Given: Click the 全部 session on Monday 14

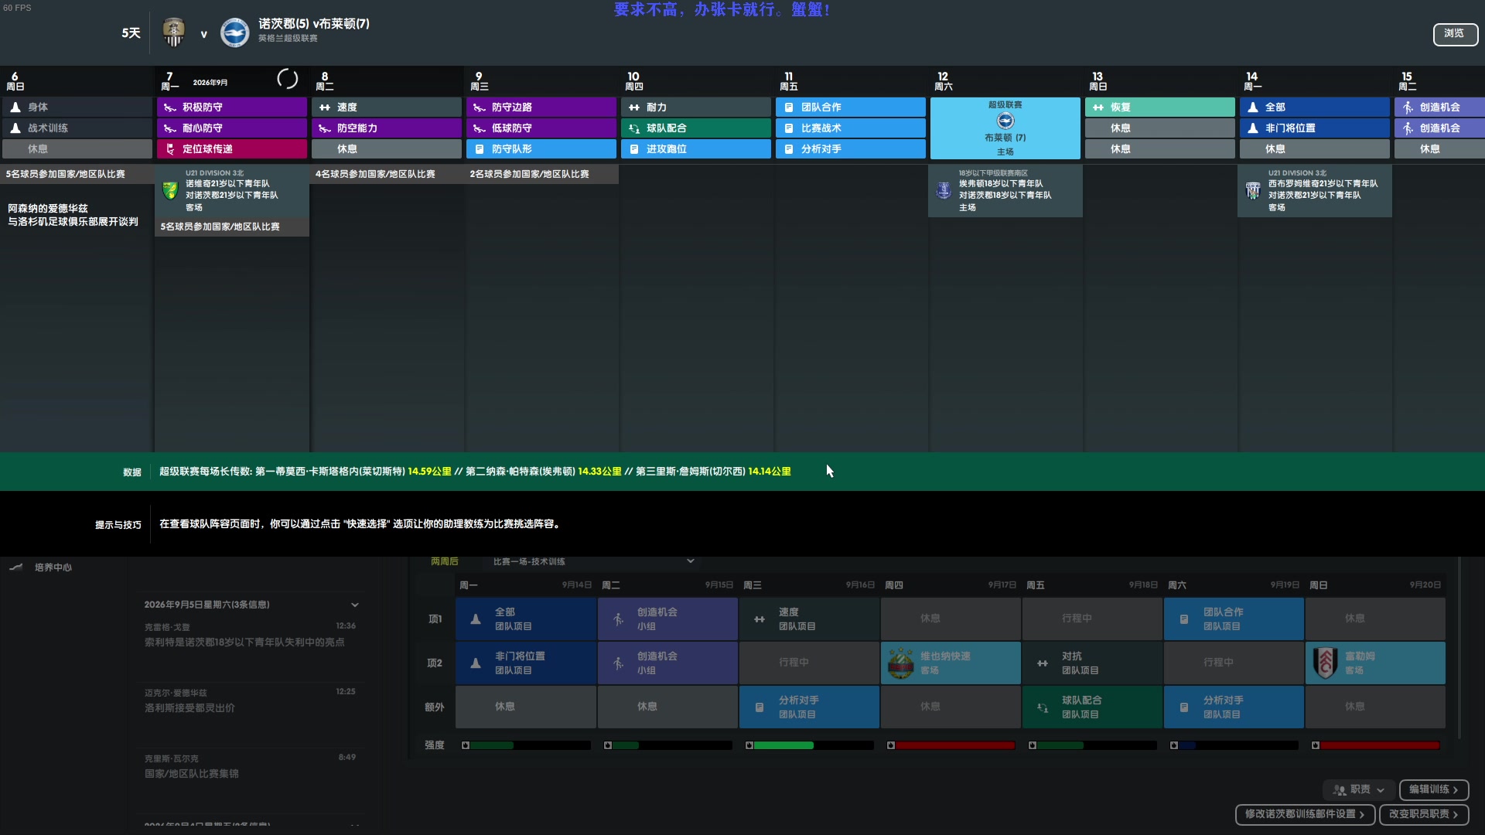Looking at the screenshot, I should point(1315,107).
